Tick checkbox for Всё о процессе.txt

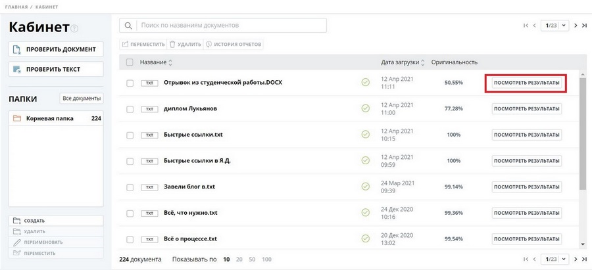(x=130, y=240)
